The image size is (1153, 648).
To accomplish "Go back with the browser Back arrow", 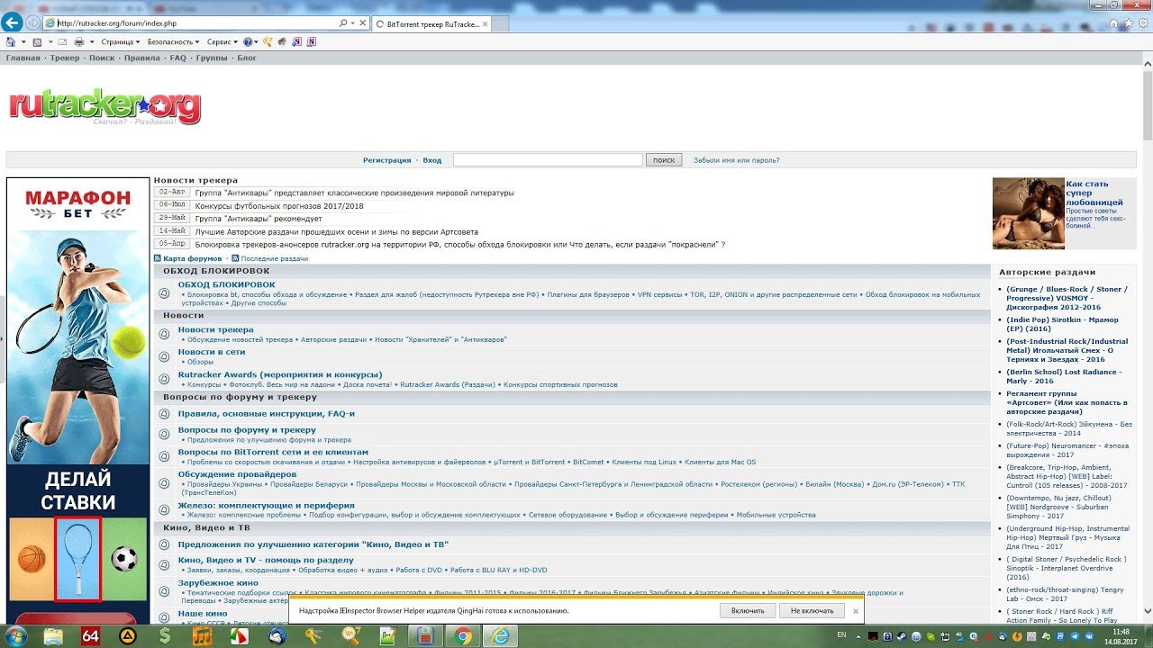I will click(14, 22).
